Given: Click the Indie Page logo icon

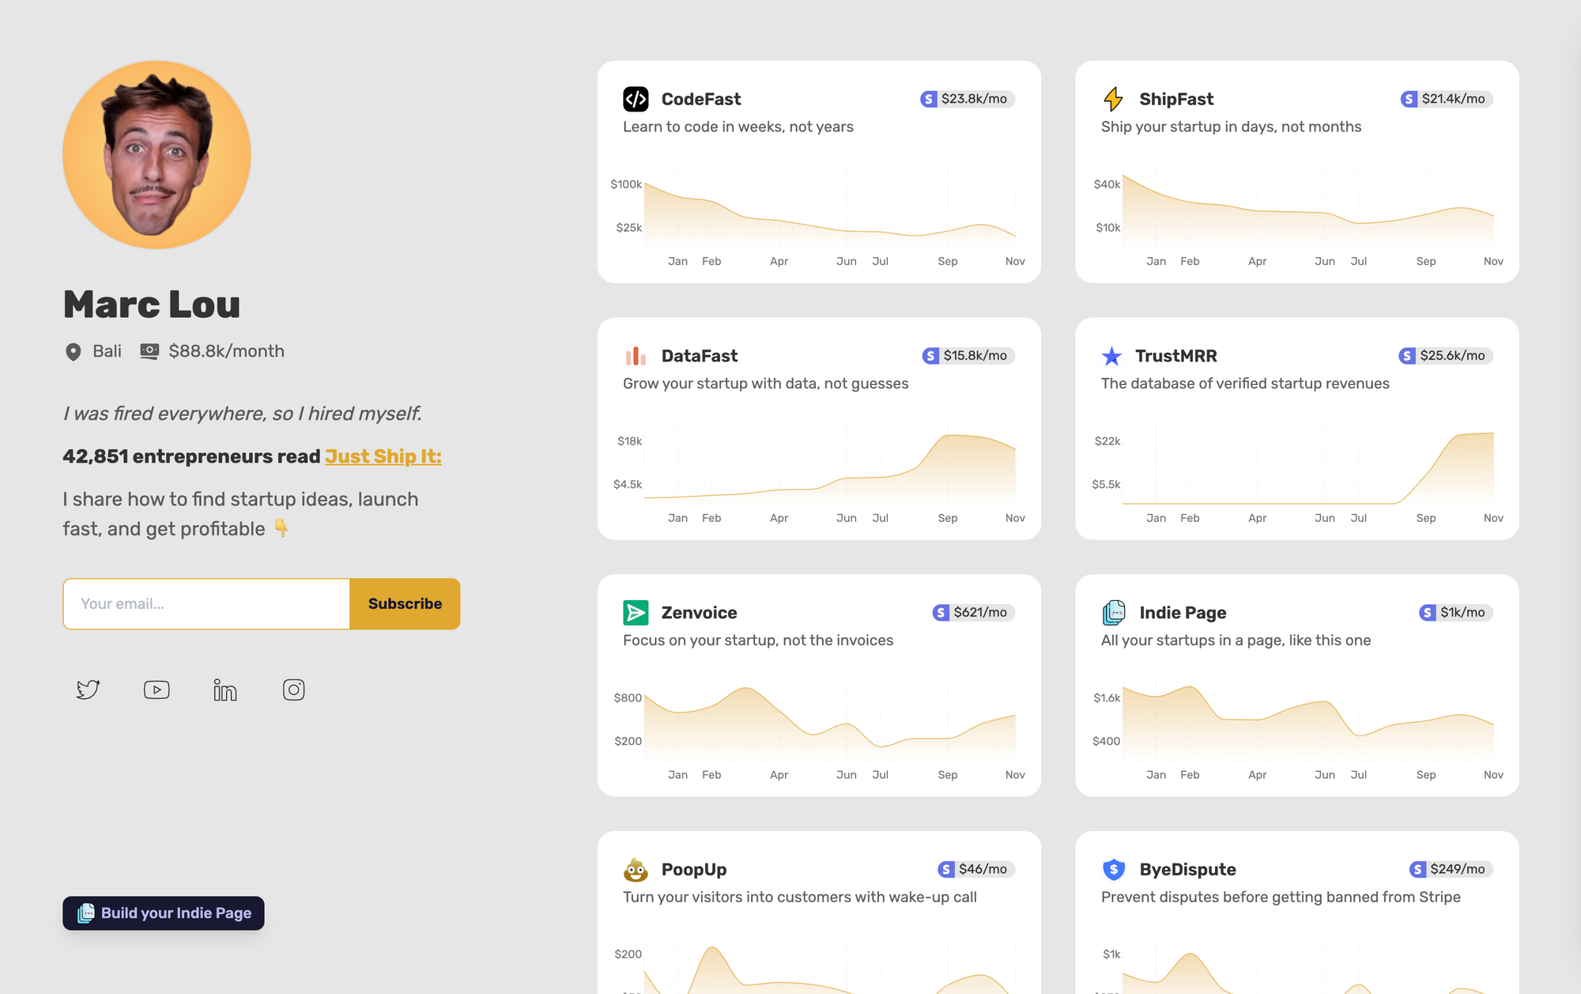Looking at the screenshot, I should [x=1113, y=613].
